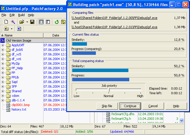Click the High tick on Job priority slider
The height and width of the screenshot is (135, 190).
click(140, 93)
